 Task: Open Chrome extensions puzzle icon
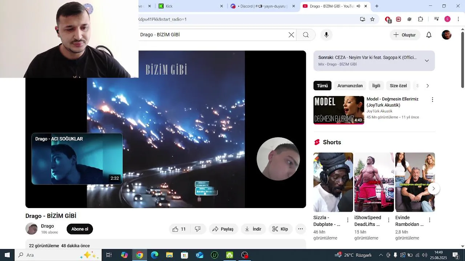(421, 19)
